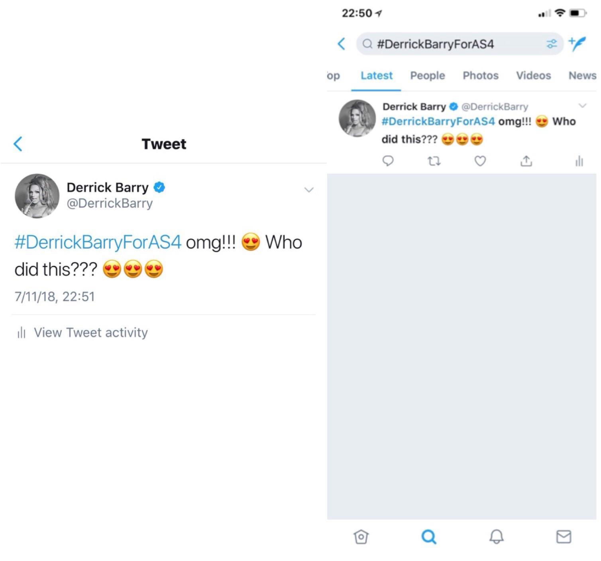Like the tweet with the heart icon
601x561 pixels.
(480, 161)
